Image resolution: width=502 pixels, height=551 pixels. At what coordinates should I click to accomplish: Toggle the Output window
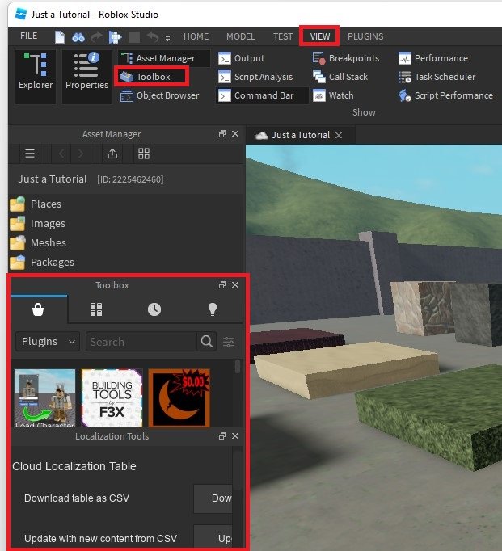tap(241, 58)
